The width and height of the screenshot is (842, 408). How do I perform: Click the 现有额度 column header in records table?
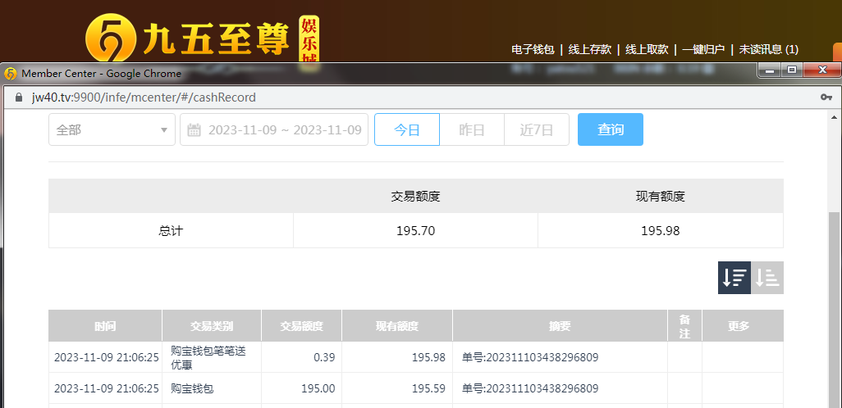pyautogui.click(x=397, y=326)
